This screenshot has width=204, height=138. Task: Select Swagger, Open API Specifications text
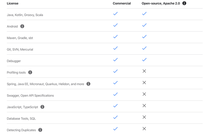pyautogui.click(x=30, y=96)
